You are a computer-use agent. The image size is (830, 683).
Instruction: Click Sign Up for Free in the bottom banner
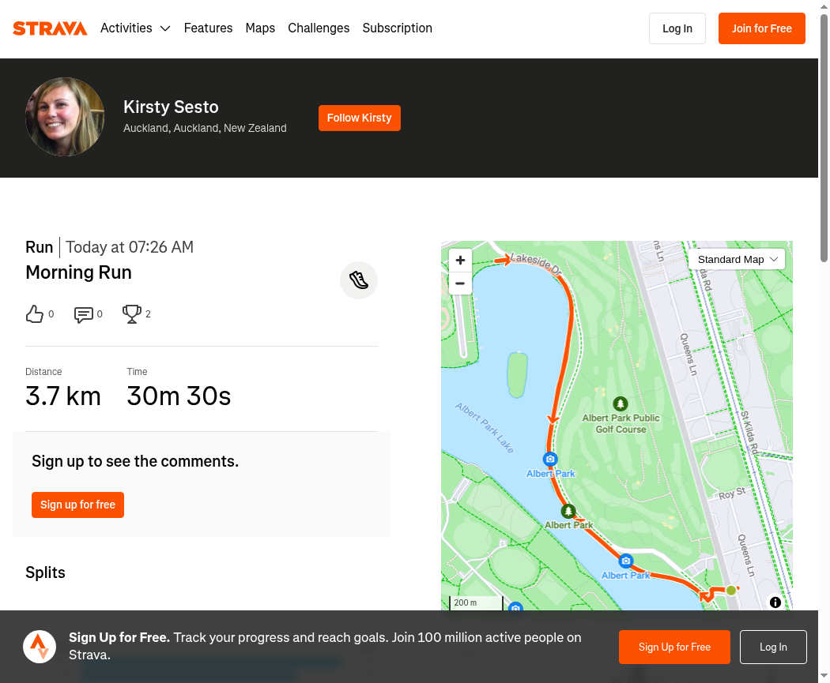pos(674,647)
